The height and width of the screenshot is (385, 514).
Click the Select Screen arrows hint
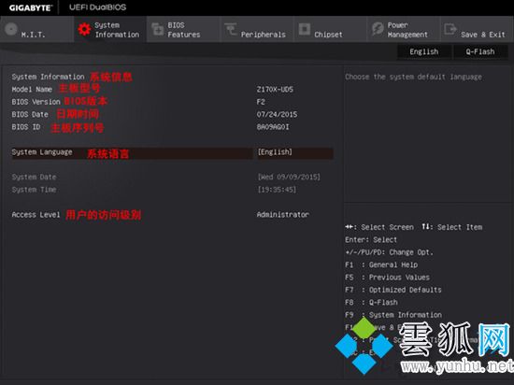click(x=379, y=227)
